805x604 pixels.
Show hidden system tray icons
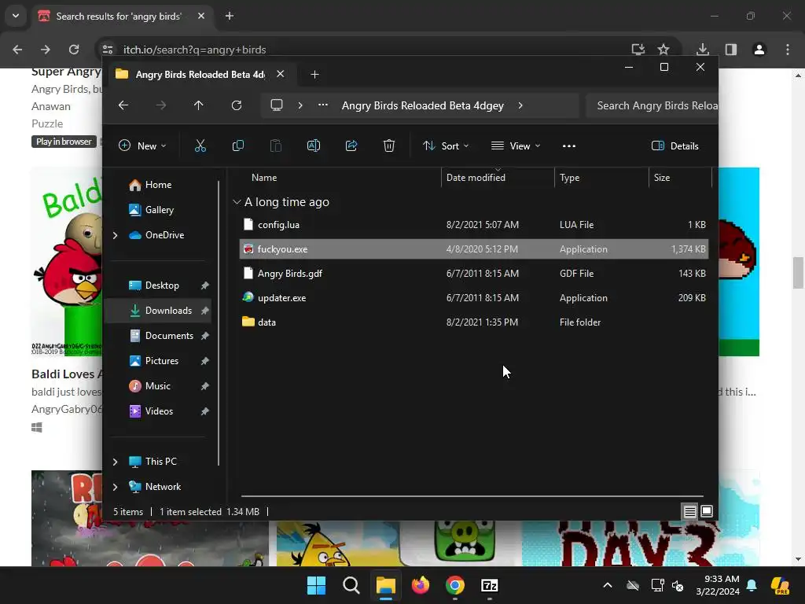pos(608,585)
